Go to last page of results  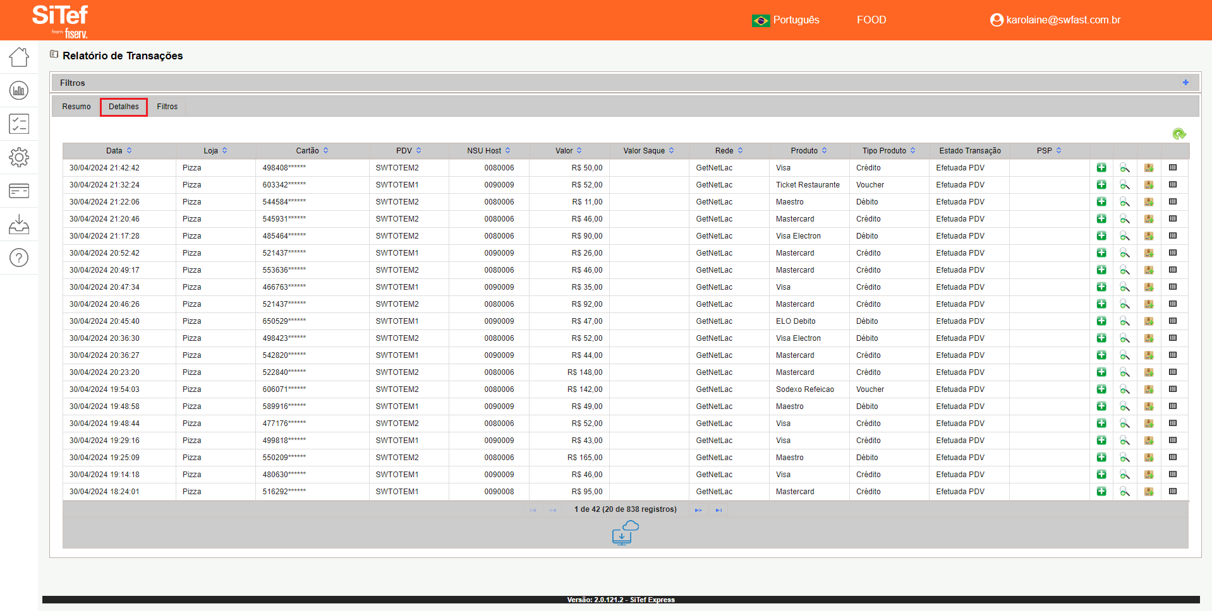(x=718, y=510)
